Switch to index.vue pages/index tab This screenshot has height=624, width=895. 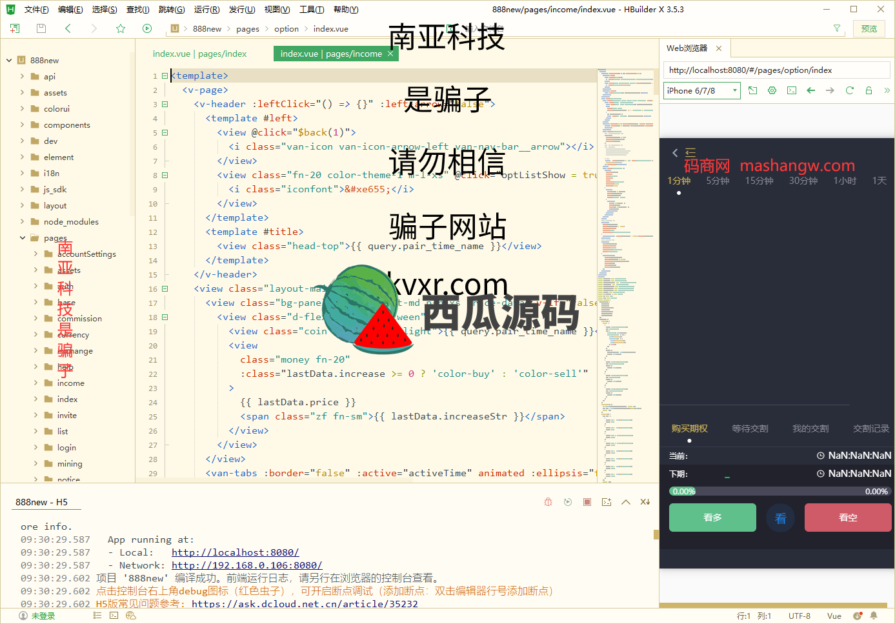tap(200, 54)
